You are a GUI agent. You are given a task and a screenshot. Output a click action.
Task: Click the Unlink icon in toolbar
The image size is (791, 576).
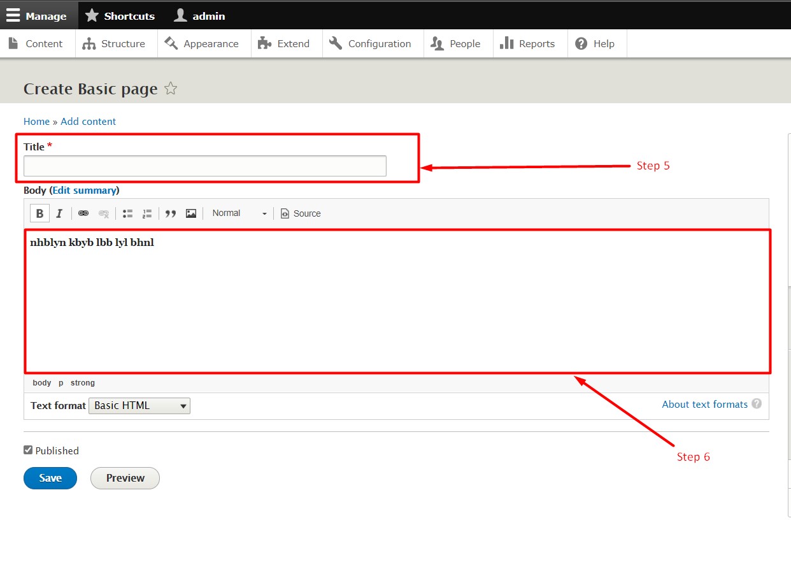tap(104, 213)
